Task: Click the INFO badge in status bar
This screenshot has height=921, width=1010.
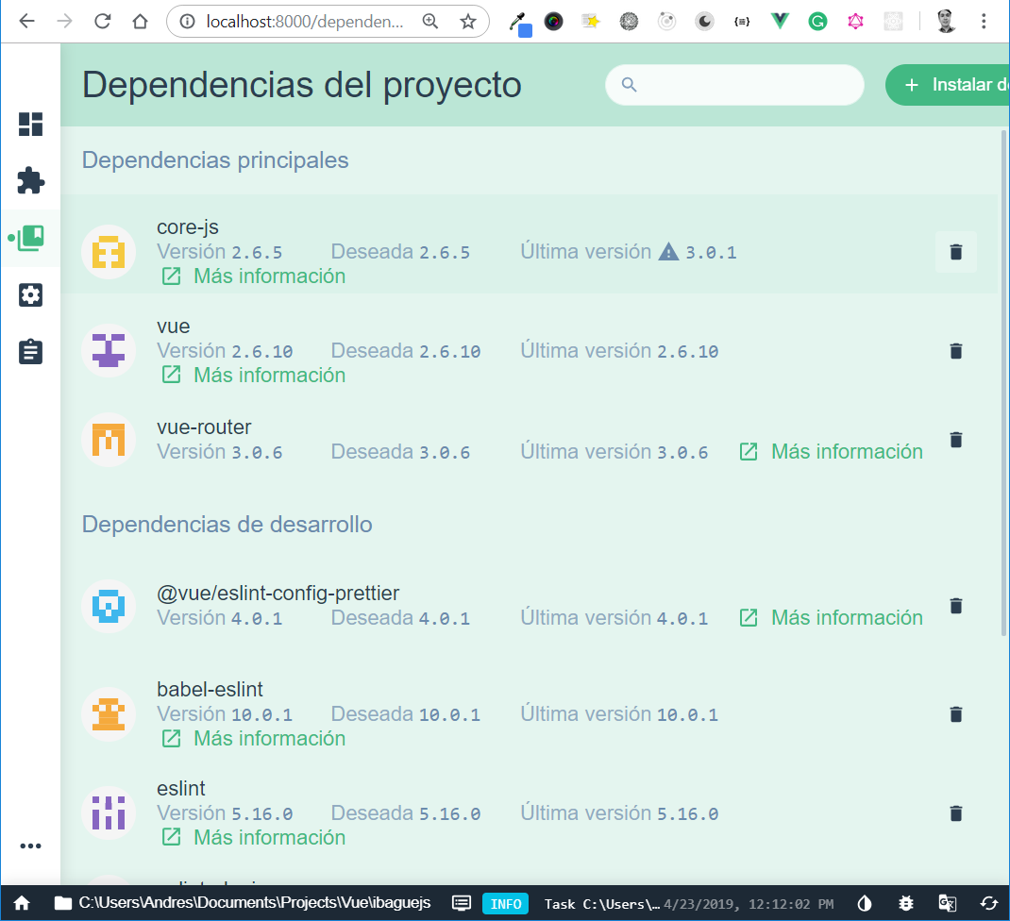Action: coord(506,904)
